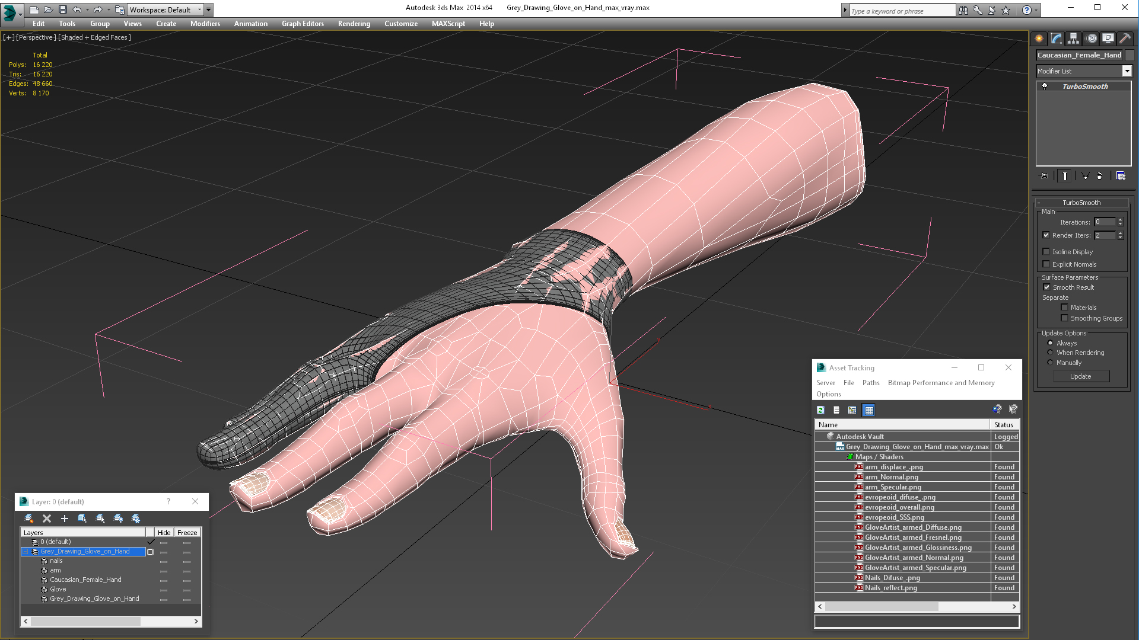Screen dimensions: 1139x640
Task: Open the Modifiers menu
Action: click(205, 24)
